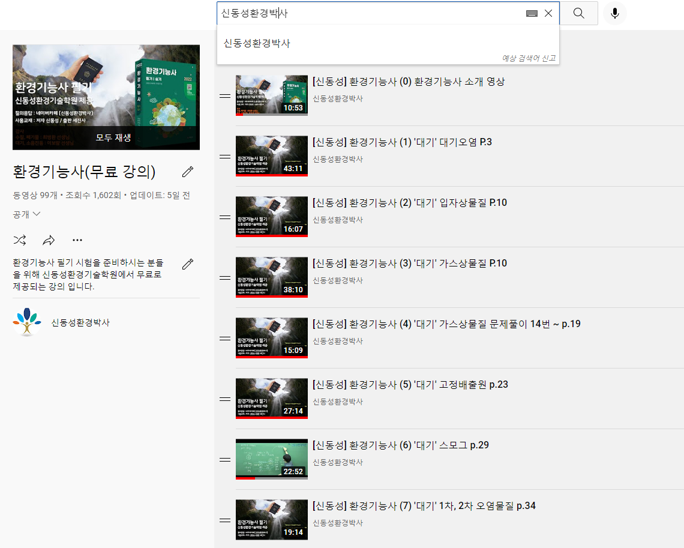Screen dimensions: 684x548
Task: Click the playlist title 환경기능사(무료 강의)
Action: coord(84,172)
